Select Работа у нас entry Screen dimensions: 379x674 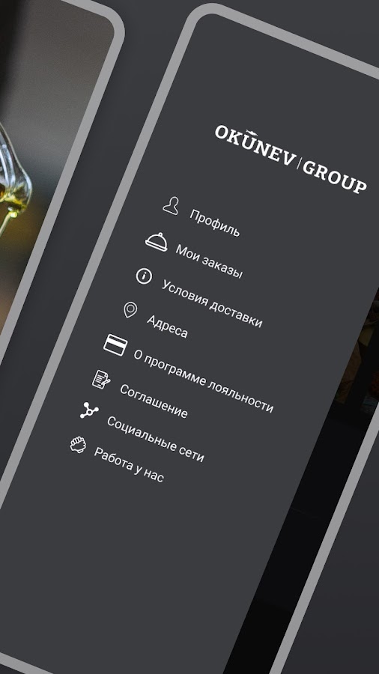click(x=129, y=464)
